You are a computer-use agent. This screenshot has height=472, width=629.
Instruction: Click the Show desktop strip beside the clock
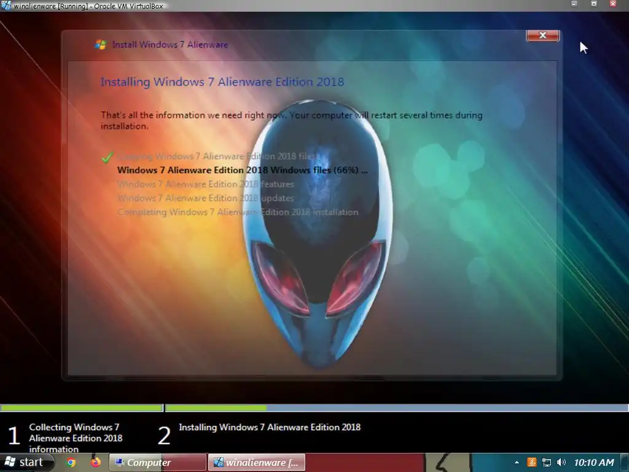[625, 462]
